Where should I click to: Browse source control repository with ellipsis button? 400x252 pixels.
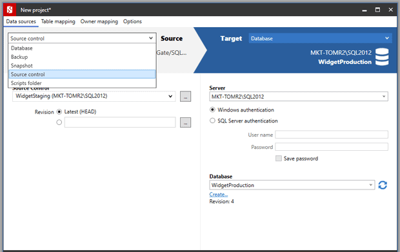click(x=185, y=96)
